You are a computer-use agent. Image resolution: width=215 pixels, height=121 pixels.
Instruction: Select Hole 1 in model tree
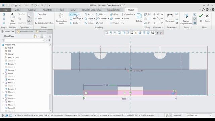[9, 95]
